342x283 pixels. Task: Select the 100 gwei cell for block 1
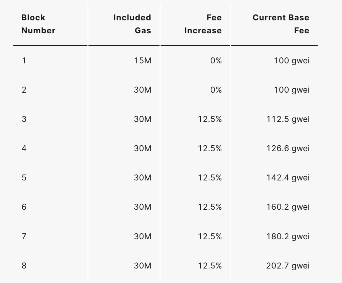point(292,61)
